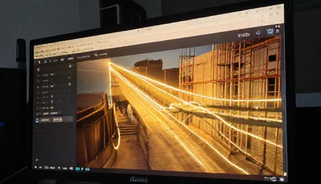321x184 pixels.
Task: Click the light-trail street photo in the canvas
Action: tap(180, 106)
